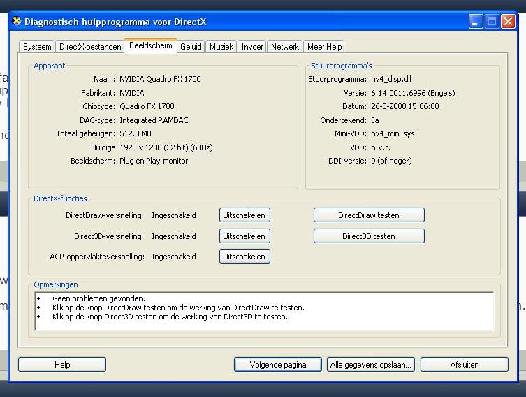Click the DirectDraw-versnelling label
The image size is (526, 397).
[105, 215]
